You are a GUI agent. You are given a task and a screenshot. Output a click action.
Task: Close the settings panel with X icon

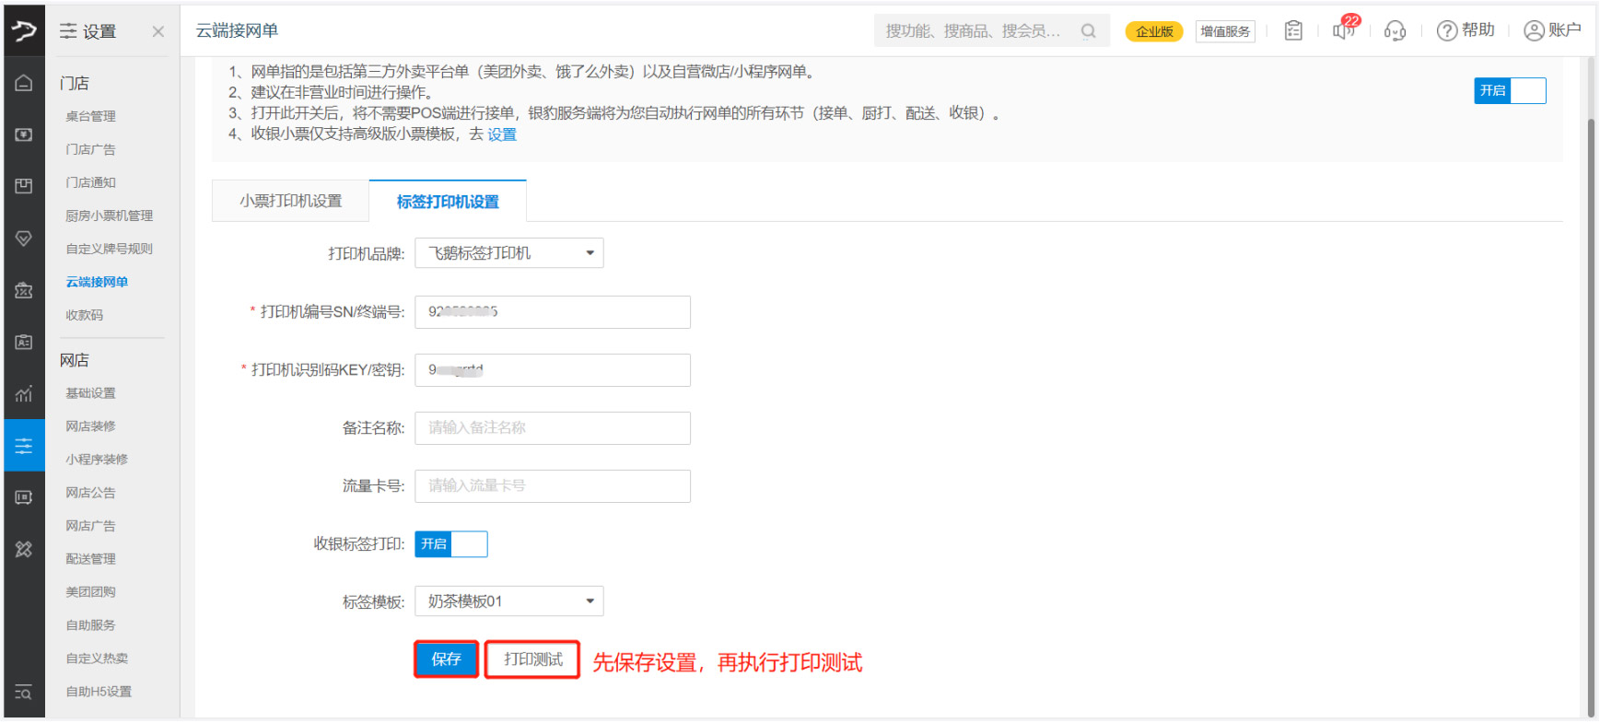(x=158, y=31)
